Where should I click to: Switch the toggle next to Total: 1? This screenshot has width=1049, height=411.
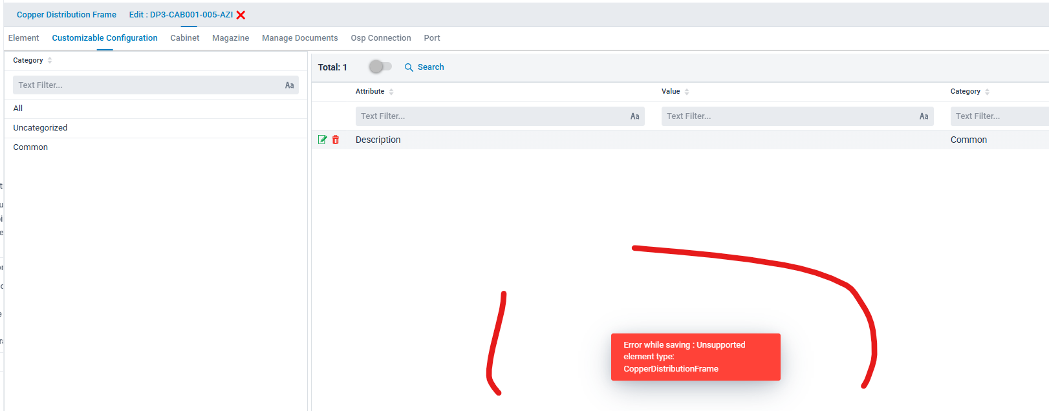tap(380, 67)
